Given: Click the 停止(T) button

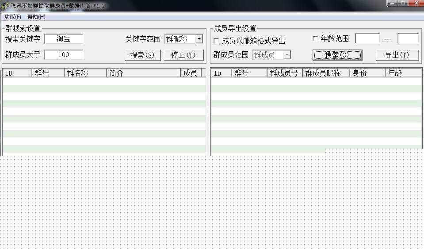Looking at the screenshot, I should [184, 55].
